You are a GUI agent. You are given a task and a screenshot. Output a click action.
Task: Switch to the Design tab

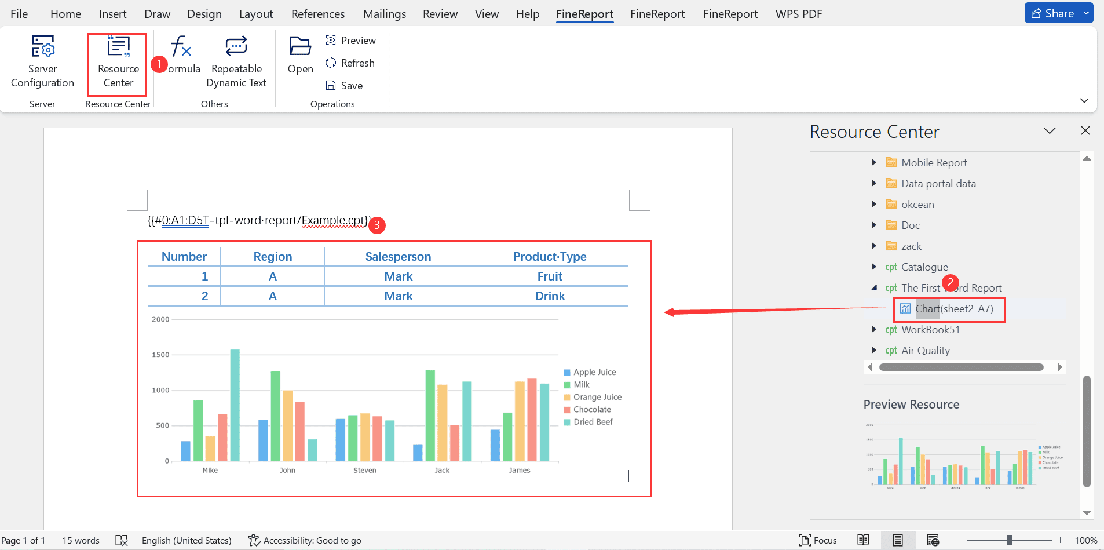click(204, 14)
